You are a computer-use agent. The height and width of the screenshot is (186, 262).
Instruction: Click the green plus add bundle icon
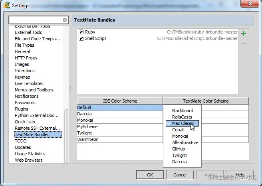(244, 34)
